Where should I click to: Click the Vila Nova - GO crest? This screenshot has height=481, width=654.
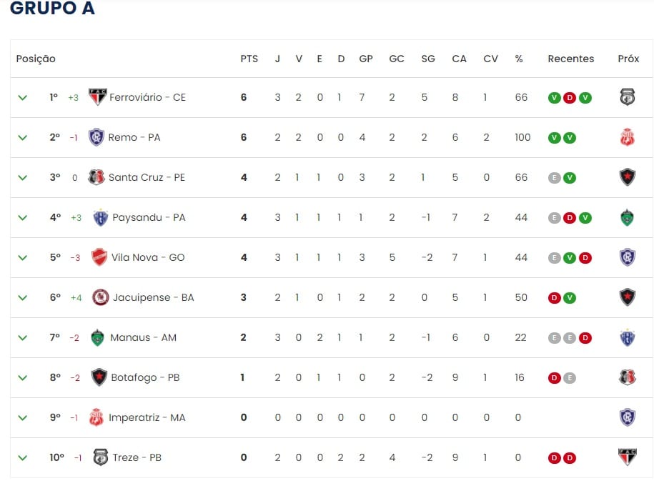pyautogui.click(x=99, y=257)
